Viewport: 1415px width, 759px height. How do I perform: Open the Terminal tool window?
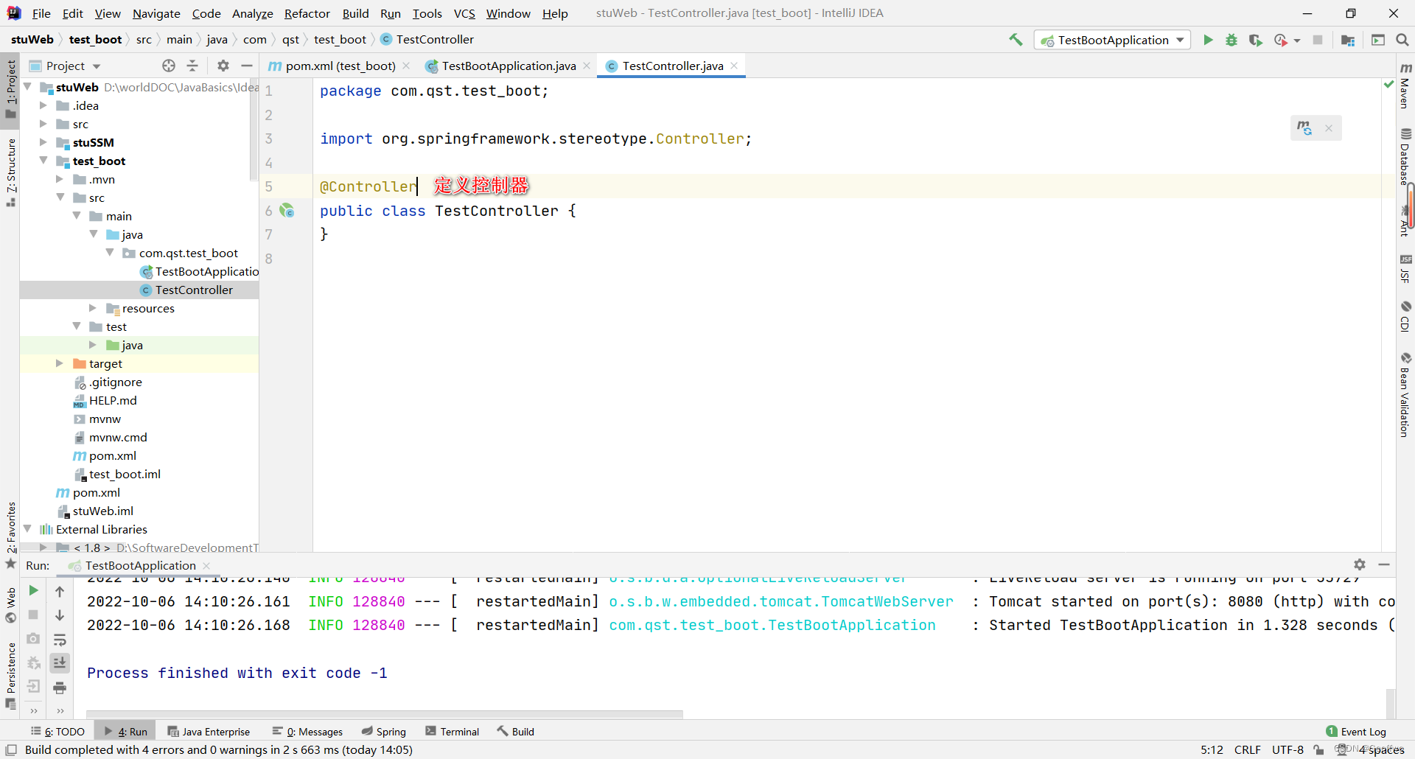(453, 731)
